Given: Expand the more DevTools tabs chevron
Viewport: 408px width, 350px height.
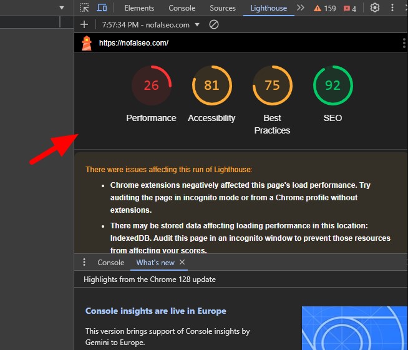Looking at the screenshot, I should pos(301,8).
